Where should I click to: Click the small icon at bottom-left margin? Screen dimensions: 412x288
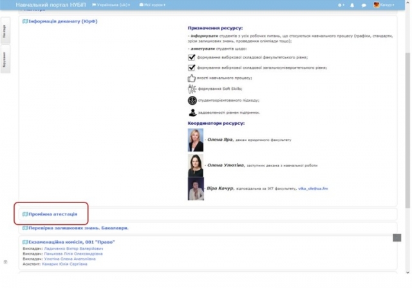[5, 262]
